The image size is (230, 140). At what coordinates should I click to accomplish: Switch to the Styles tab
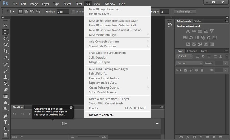pyautogui.click(x=198, y=21)
